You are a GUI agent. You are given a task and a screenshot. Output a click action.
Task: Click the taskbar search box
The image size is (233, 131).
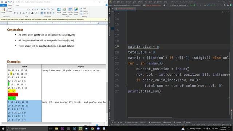27,128
